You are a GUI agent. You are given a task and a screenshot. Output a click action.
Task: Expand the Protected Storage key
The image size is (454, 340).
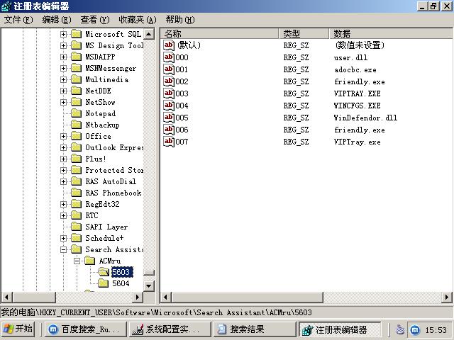coord(63,170)
